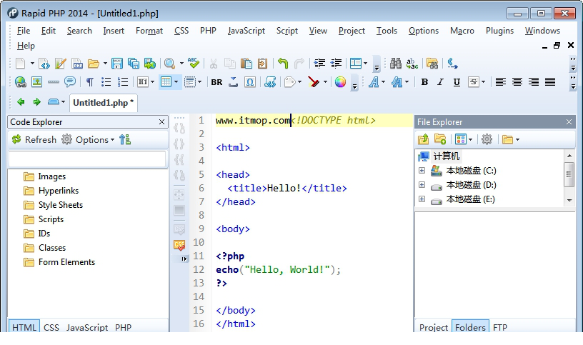Open the Code Explorer Options dropdown
This screenshot has height=345, width=583.
coord(89,139)
